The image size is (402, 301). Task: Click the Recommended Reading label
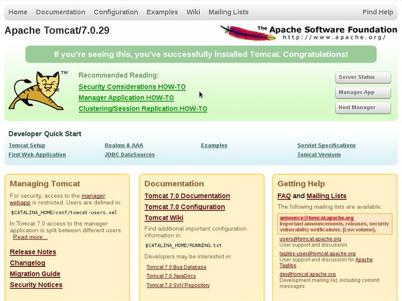(x=119, y=75)
